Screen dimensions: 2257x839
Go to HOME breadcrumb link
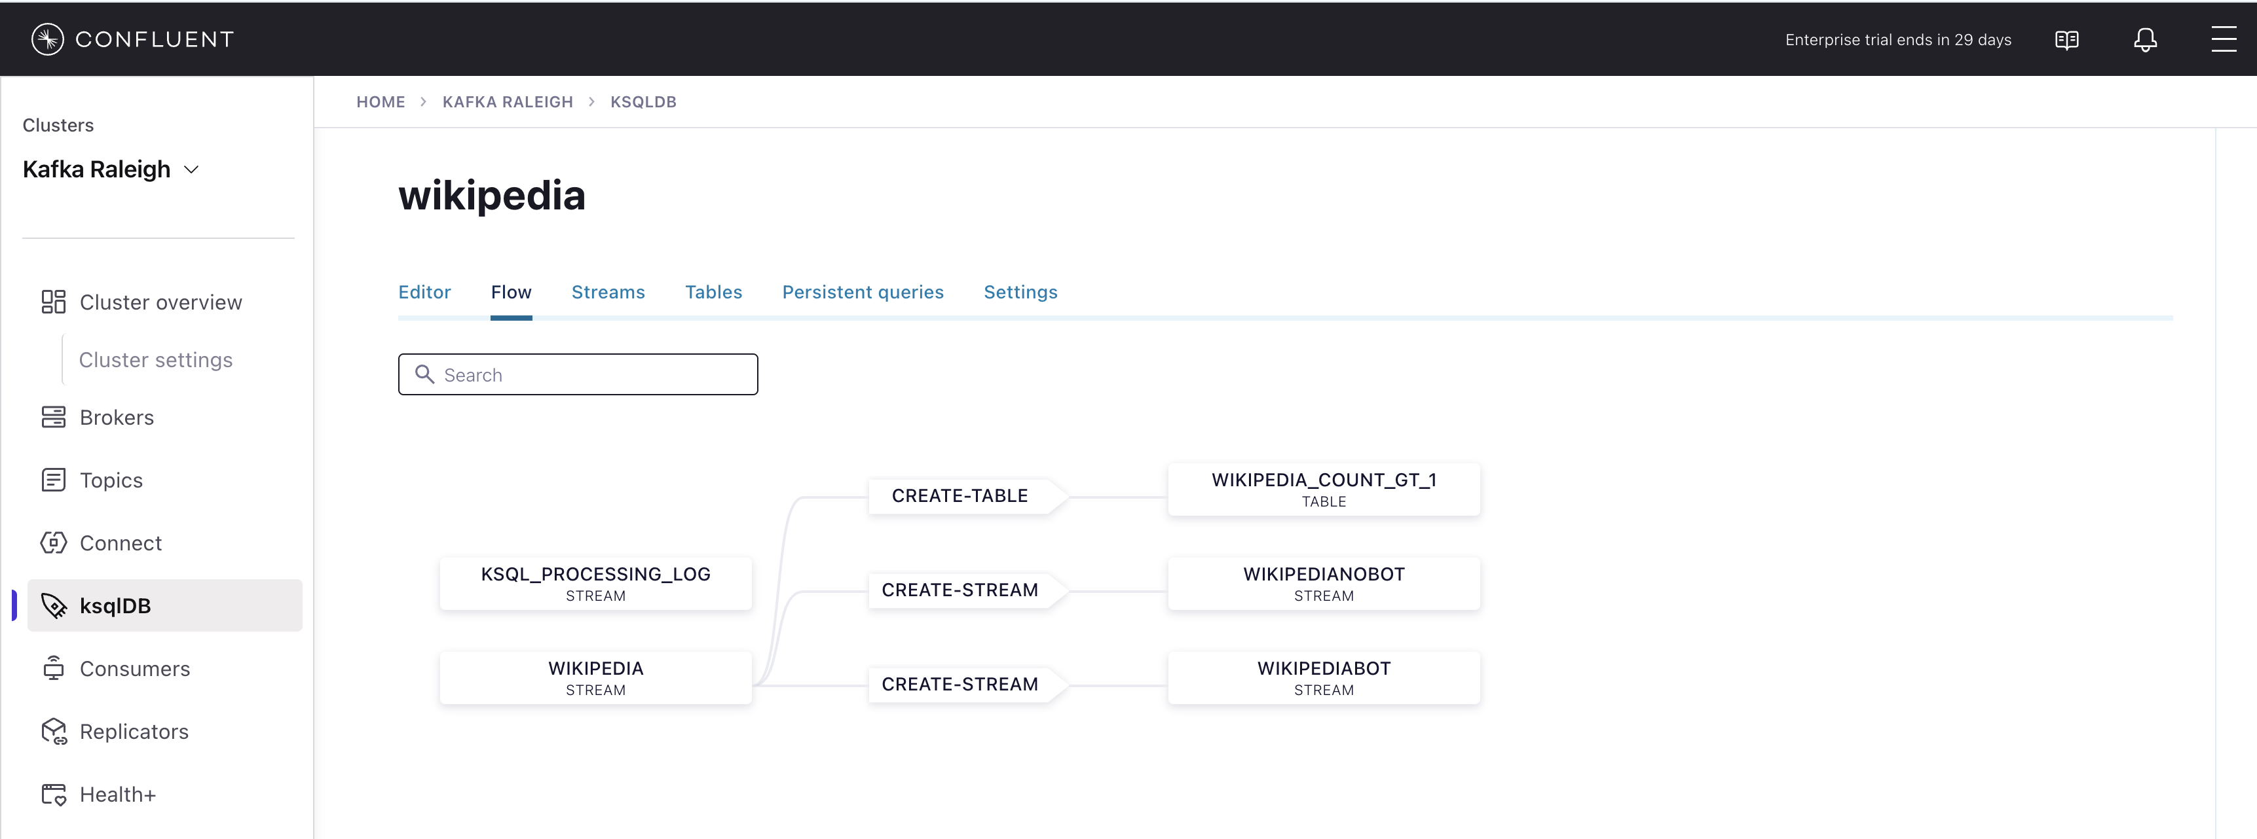[381, 101]
